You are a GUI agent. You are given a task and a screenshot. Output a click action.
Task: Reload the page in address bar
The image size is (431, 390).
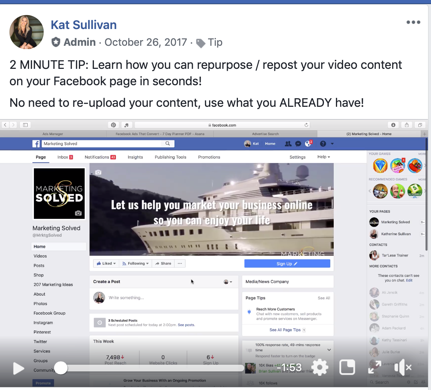tap(306, 125)
